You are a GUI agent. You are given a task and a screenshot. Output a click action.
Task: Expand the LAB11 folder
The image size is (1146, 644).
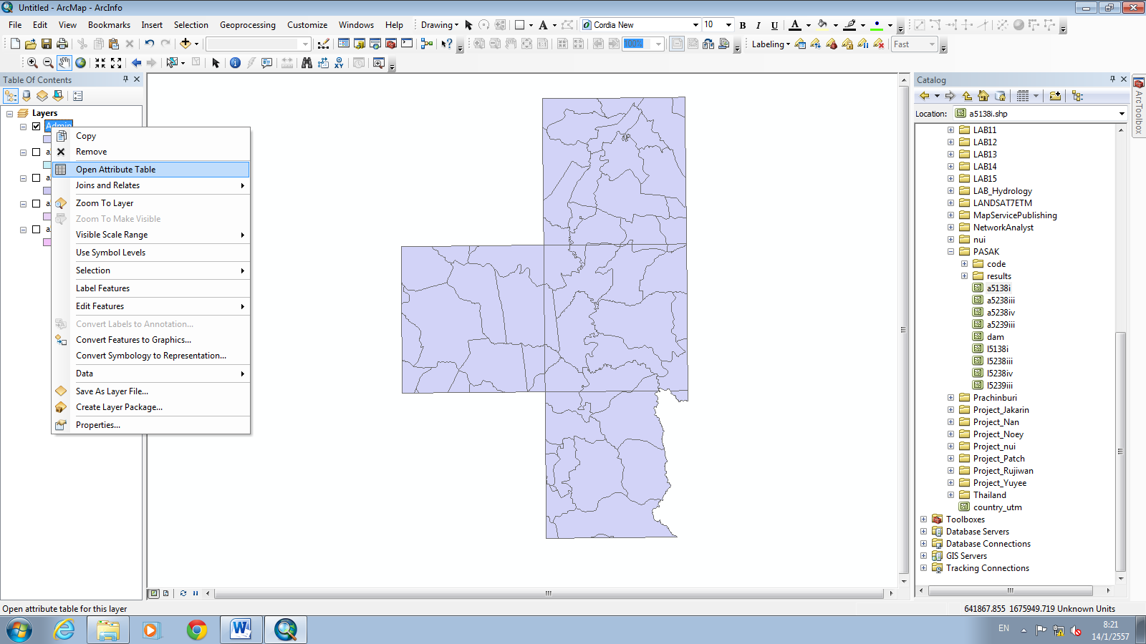pos(950,130)
